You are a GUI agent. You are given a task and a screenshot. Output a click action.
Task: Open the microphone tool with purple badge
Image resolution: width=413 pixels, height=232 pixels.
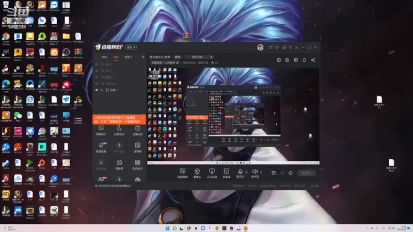(101, 147)
